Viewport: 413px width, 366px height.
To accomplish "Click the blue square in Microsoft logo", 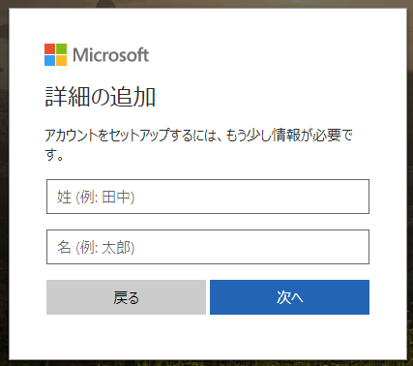I will coord(49,61).
